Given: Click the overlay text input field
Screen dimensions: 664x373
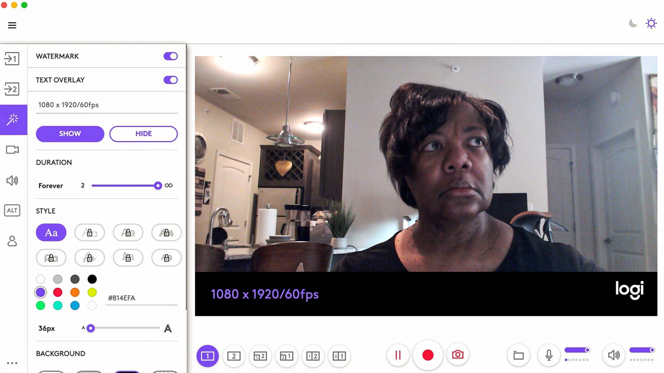Looking at the screenshot, I should pyautogui.click(x=107, y=105).
